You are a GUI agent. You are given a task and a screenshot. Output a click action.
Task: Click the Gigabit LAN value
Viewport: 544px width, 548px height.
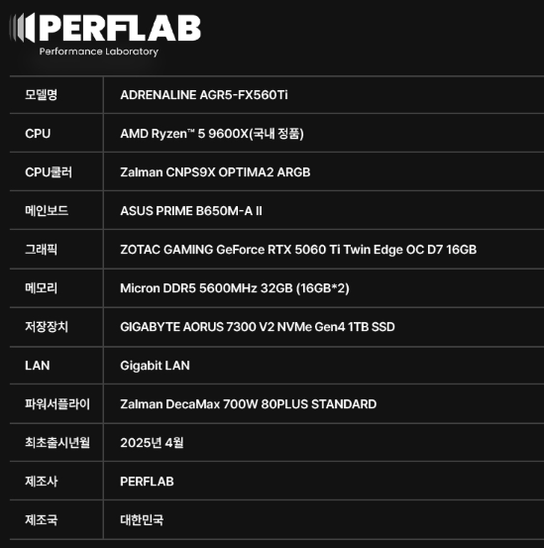tap(156, 366)
